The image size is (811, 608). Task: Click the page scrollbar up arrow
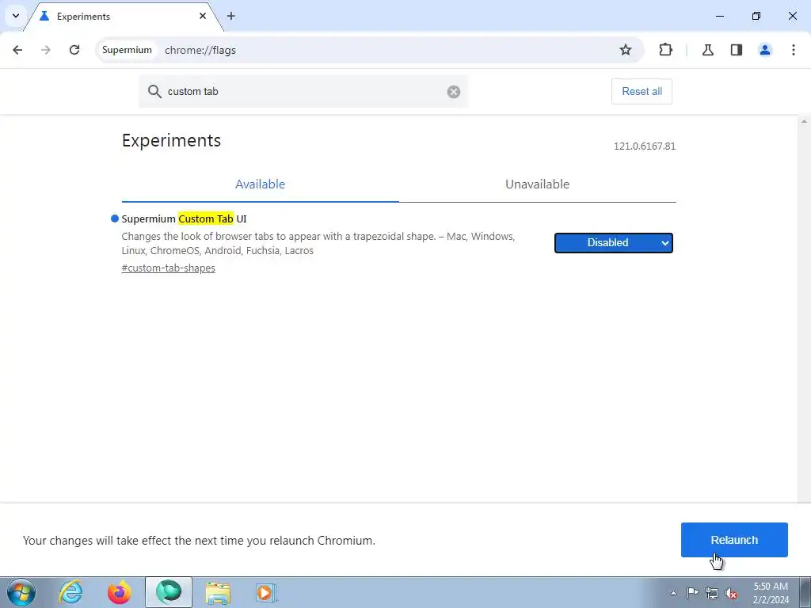point(804,121)
